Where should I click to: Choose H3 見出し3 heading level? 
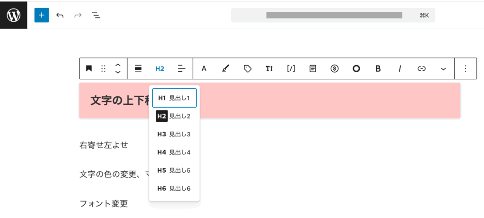click(x=174, y=134)
